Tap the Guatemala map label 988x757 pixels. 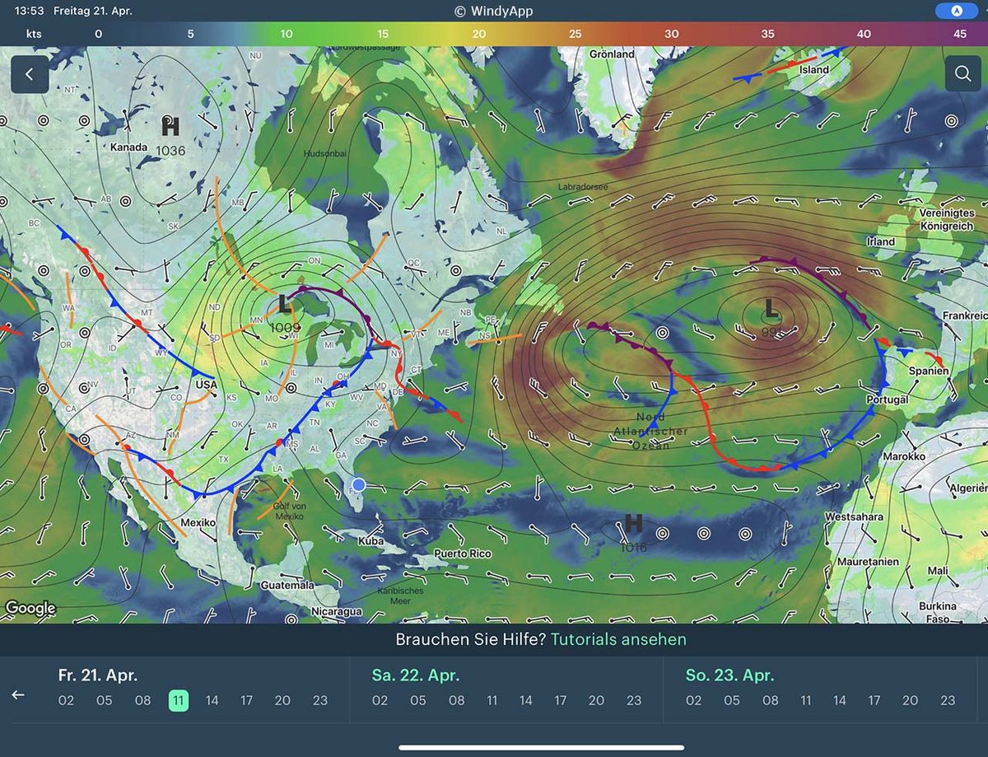287,585
